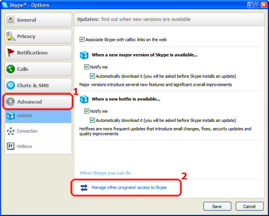
Task: Click the Privacy padlock icon
Action: [10, 36]
